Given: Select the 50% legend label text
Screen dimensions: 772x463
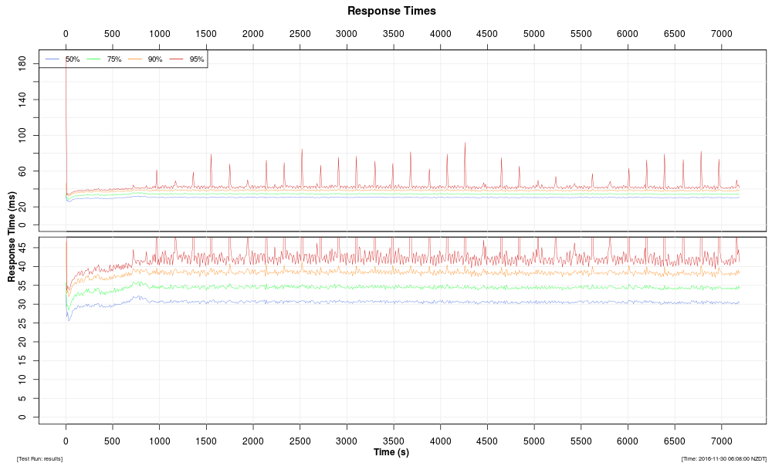Looking at the screenshot, I should tap(73, 59).
